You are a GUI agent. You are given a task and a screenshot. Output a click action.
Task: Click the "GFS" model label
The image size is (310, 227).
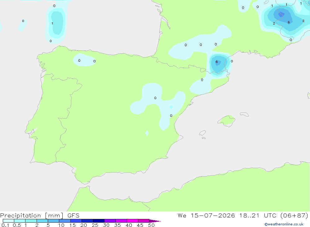[73, 216]
